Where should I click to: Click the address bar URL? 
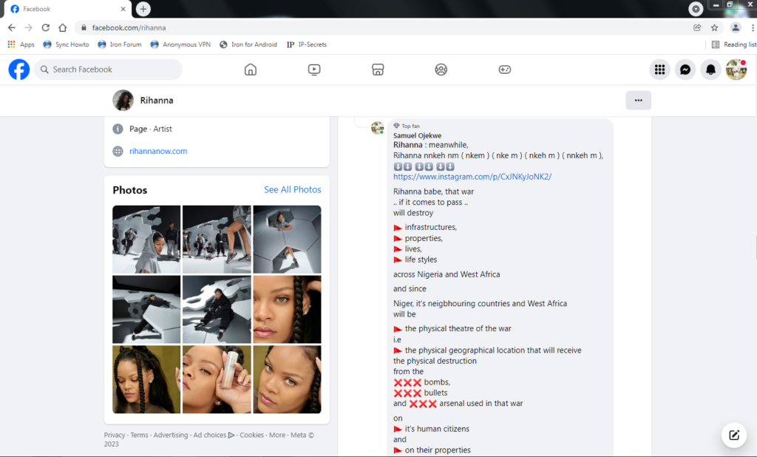click(129, 27)
